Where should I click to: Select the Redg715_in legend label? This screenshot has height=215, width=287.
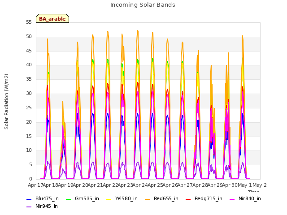(x=209, y=198)
